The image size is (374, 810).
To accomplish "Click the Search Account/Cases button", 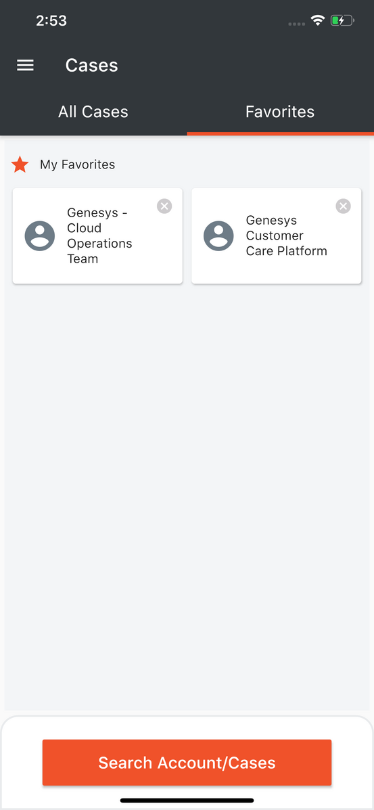I will point(187,763).
